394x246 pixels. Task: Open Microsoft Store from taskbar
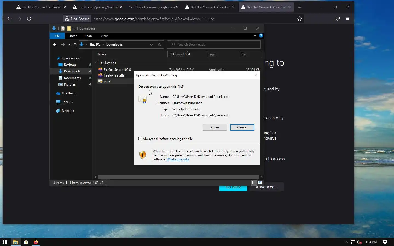click(x=25, y=242)
